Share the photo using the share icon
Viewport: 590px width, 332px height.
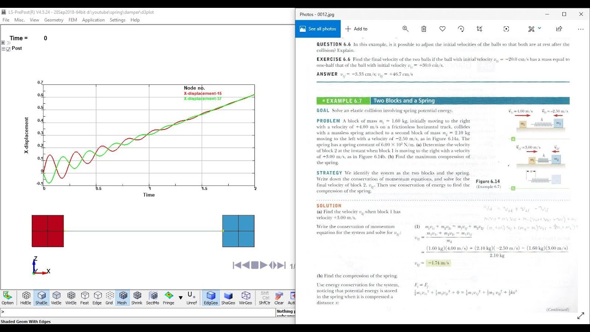point(559,29)
